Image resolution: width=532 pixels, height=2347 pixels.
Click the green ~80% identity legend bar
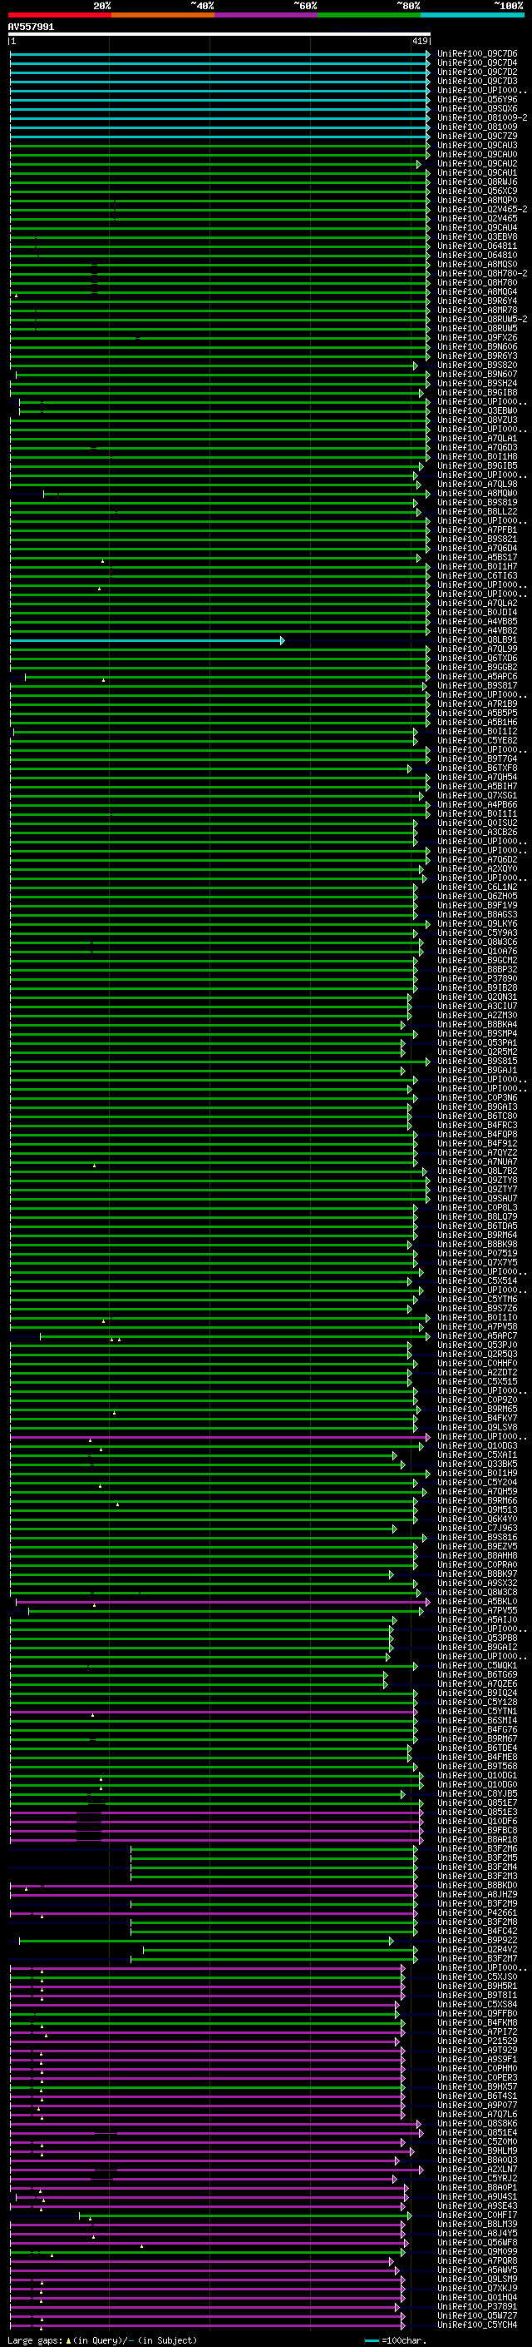coord(369,15)
